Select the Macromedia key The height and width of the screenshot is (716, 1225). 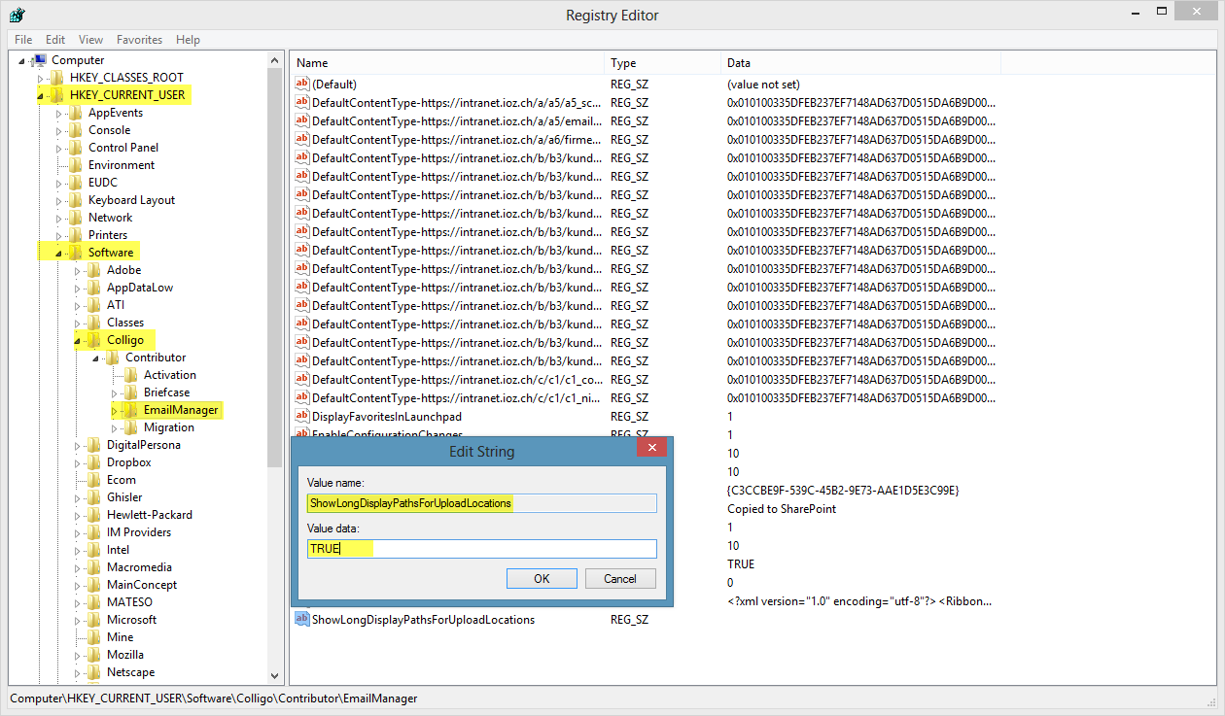pos(139,567)
